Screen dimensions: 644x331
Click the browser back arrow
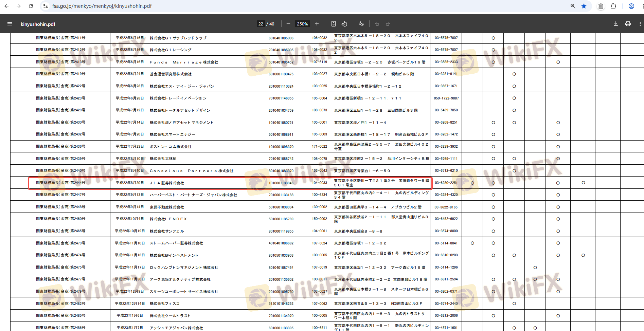6,6
